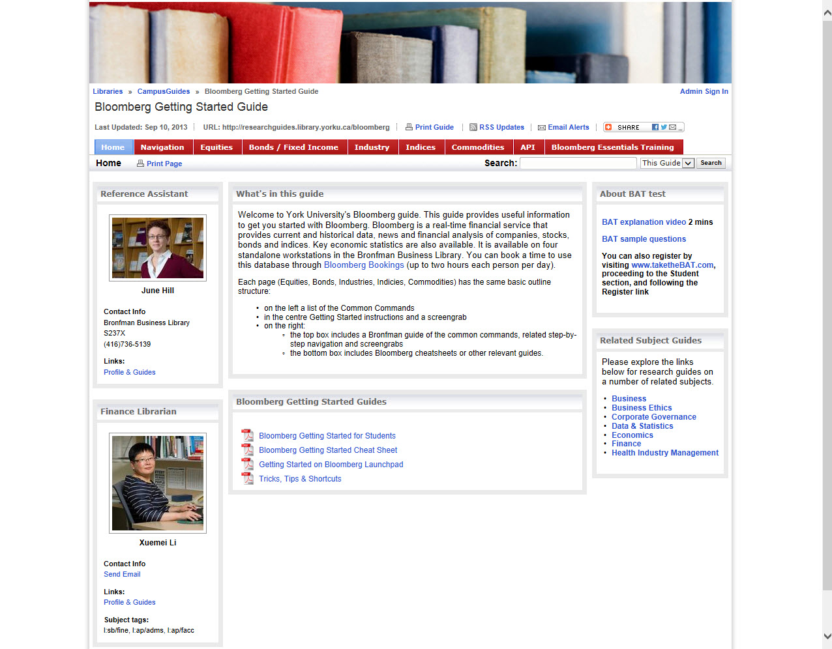This screenshot has height=649, width=832.
Task: Open the Bloomberg Essentials Training tab
Action: pos(613,147)
